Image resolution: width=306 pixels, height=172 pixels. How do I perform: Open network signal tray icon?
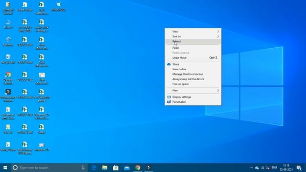[x=262, y=168]
